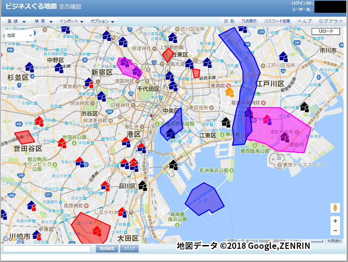The height and width of the screenshot is (262, 348).
Task: Select the blue house marker near 南新宿
Action: (101, 96)
